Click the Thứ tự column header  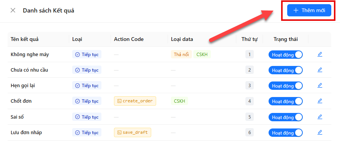coord(249,39)
